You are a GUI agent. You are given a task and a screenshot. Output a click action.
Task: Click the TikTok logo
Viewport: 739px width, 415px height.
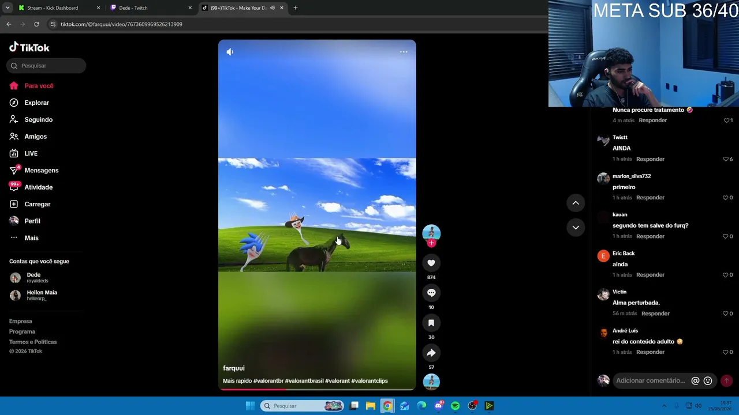tap(29, 47)
